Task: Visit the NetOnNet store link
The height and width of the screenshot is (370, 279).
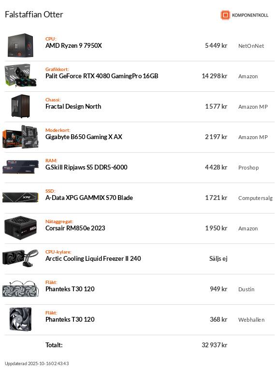Action: pos(251,46)
